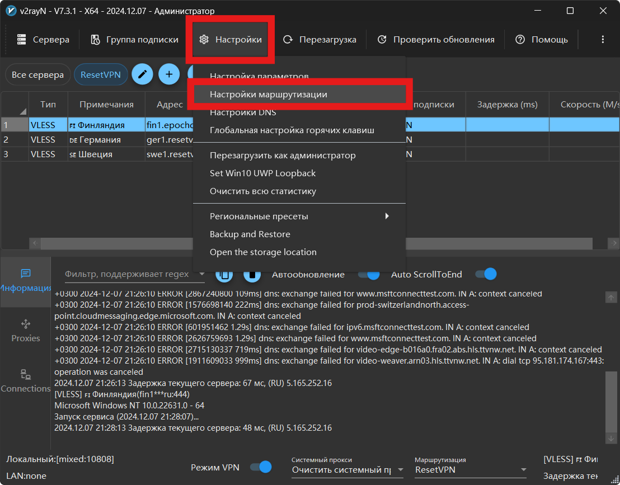Click the plus add subscription icon
This screenshot has height=485, width=620.
click(x=168, y=74)
